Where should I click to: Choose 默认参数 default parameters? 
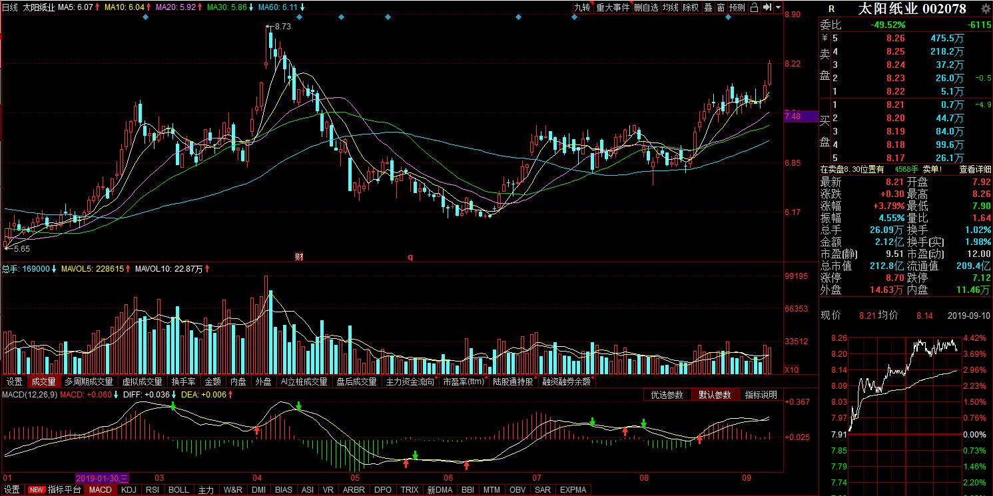tap(715, 395)
